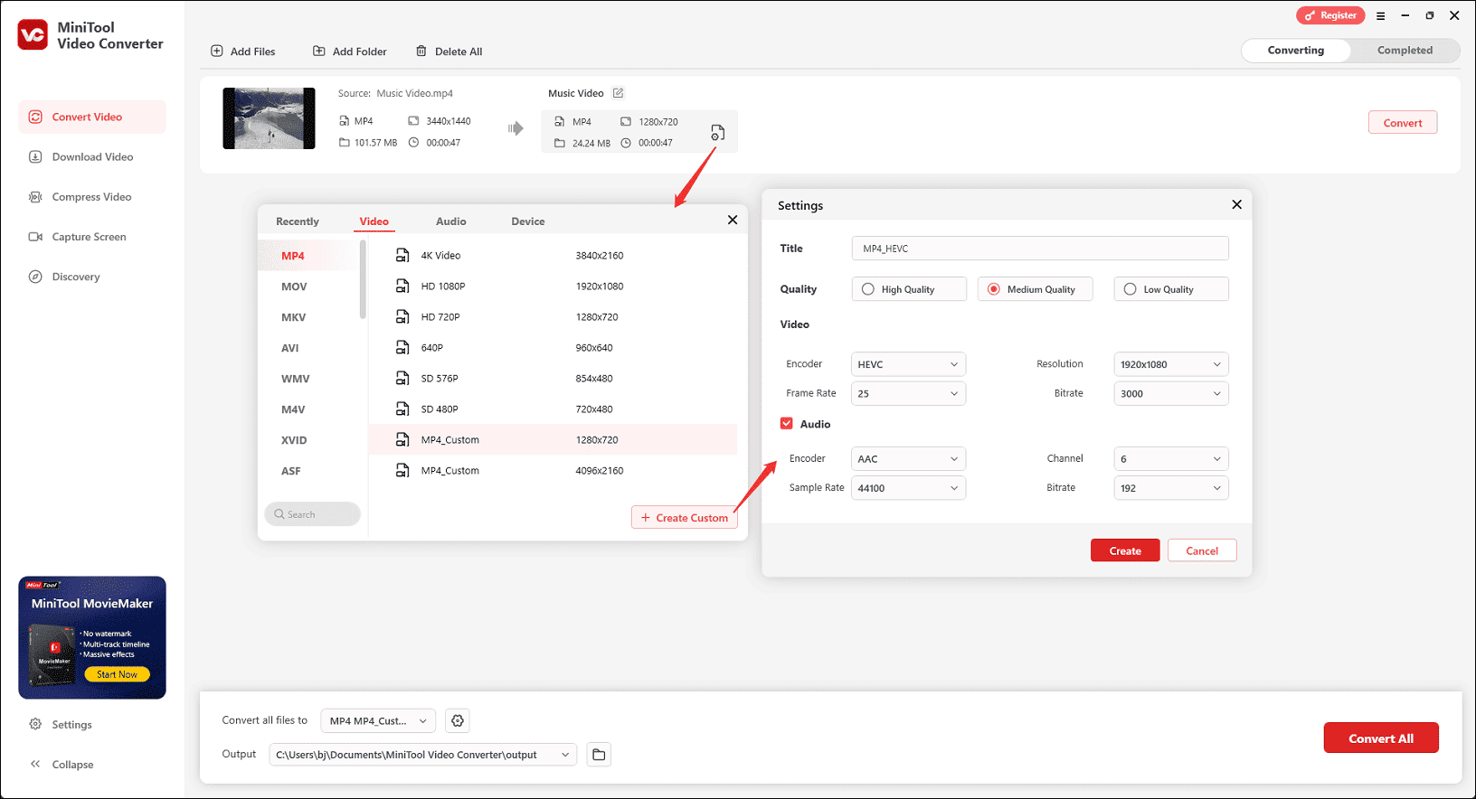Switch to the Video tab

(374, 221)
